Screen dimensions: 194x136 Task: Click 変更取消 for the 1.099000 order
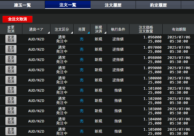click(x=11, y=70)
